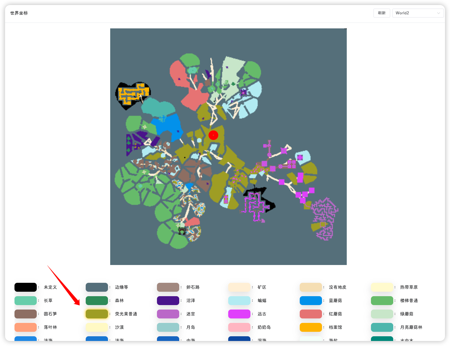
Task: Choose the blue 蓝蘑菇 color swatch
Action: click(x=311, y=301)
